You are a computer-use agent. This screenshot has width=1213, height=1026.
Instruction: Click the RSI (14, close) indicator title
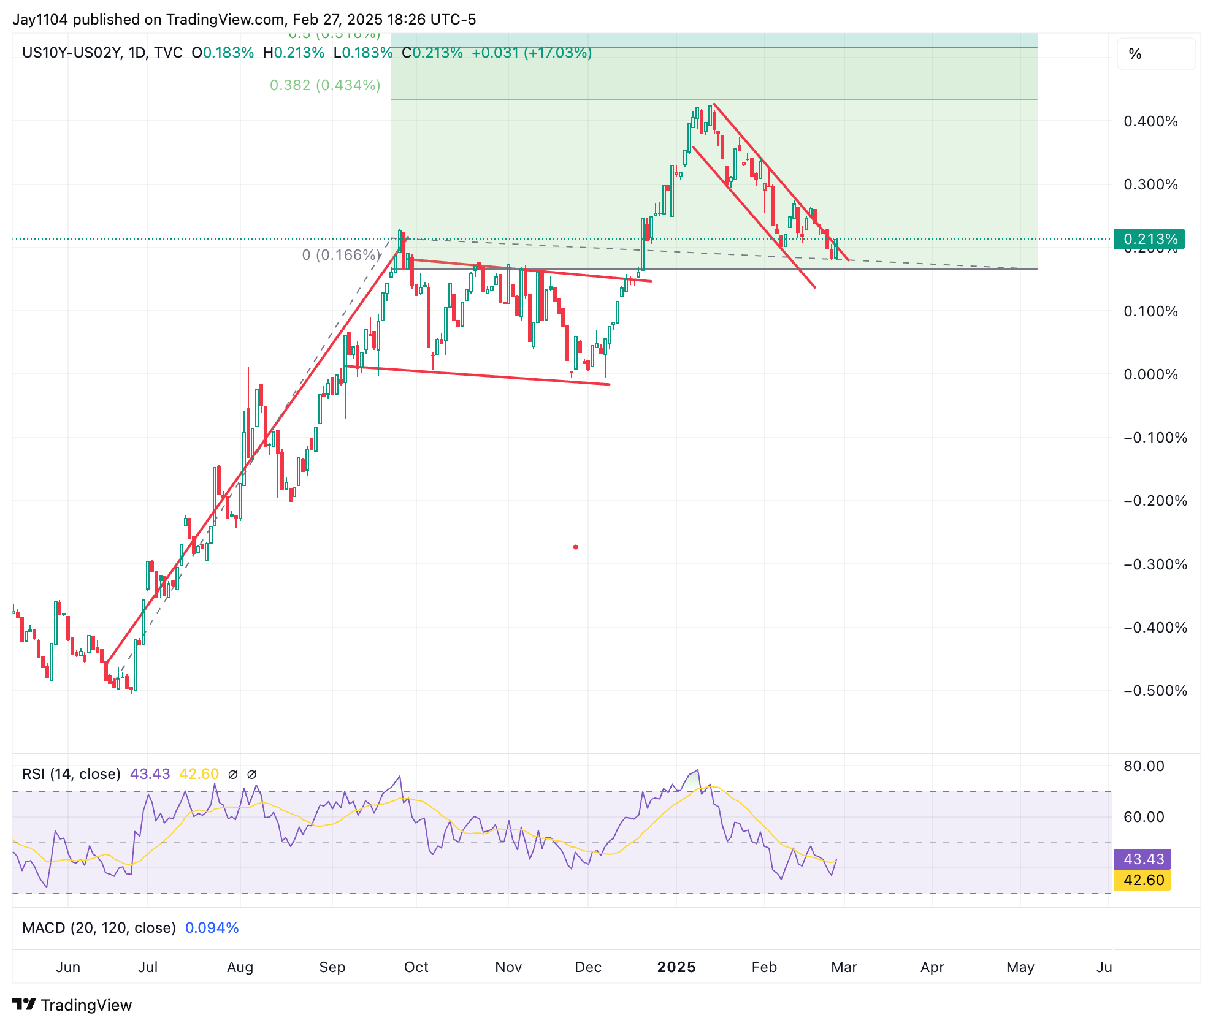click(71, 774)
